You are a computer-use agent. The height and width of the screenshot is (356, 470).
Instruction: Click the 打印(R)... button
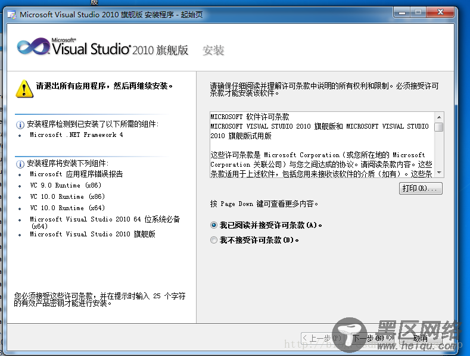click(421, 189)
